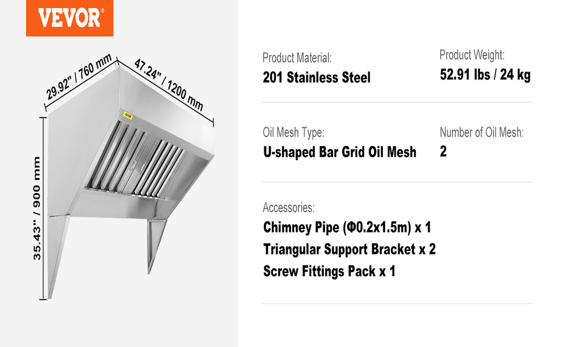Click the Product Material heading
Viewport: 561px width, 347px height.
(x=297, y=58)
